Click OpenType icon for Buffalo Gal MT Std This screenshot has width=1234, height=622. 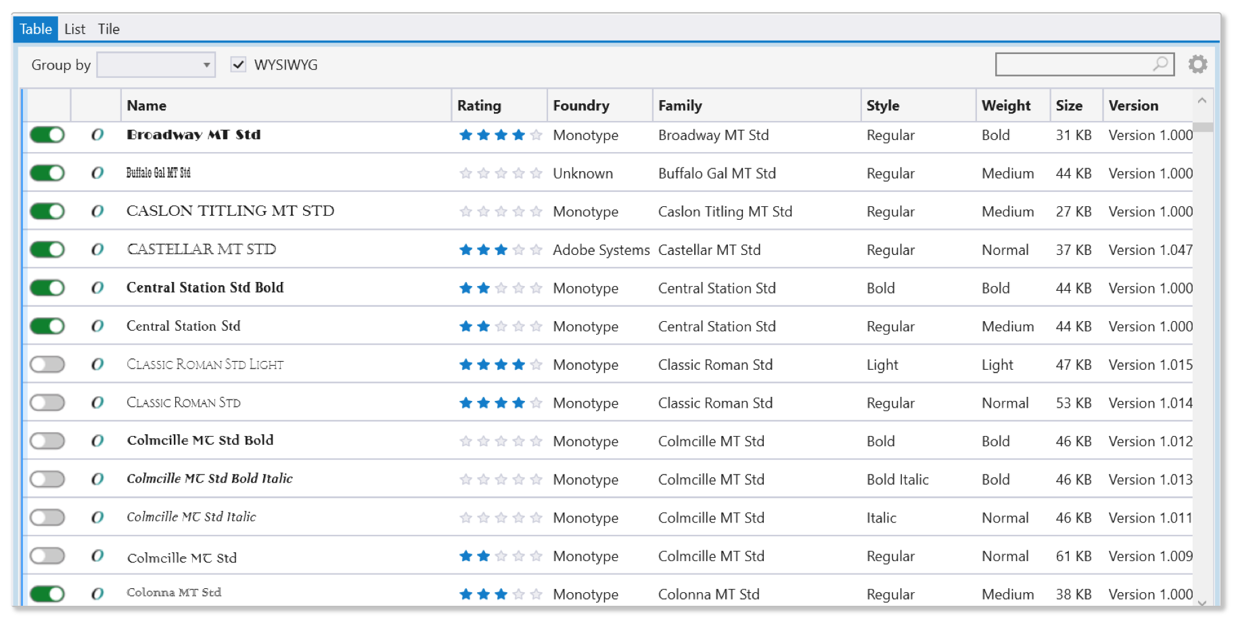point(97,173)
